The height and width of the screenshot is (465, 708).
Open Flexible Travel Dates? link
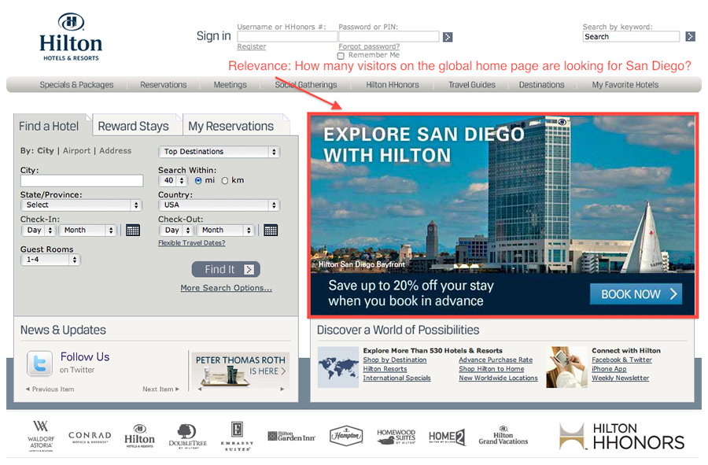[x=191, y=243]
